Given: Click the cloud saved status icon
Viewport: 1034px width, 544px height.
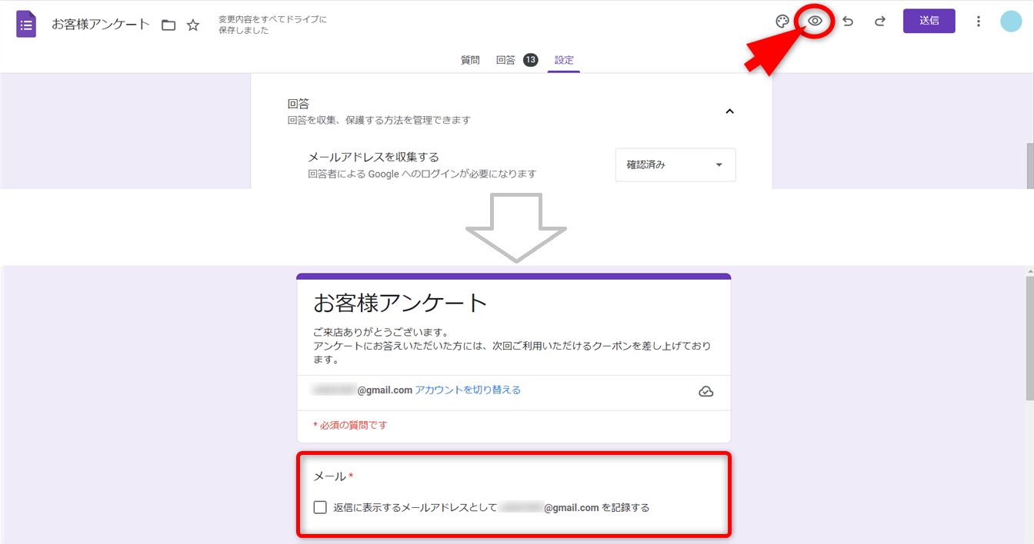Looking at the screenshot, I should (x=705, y=391).
